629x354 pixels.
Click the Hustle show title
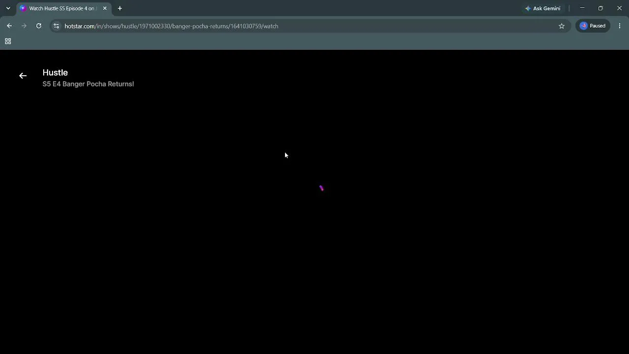point(55,73)
